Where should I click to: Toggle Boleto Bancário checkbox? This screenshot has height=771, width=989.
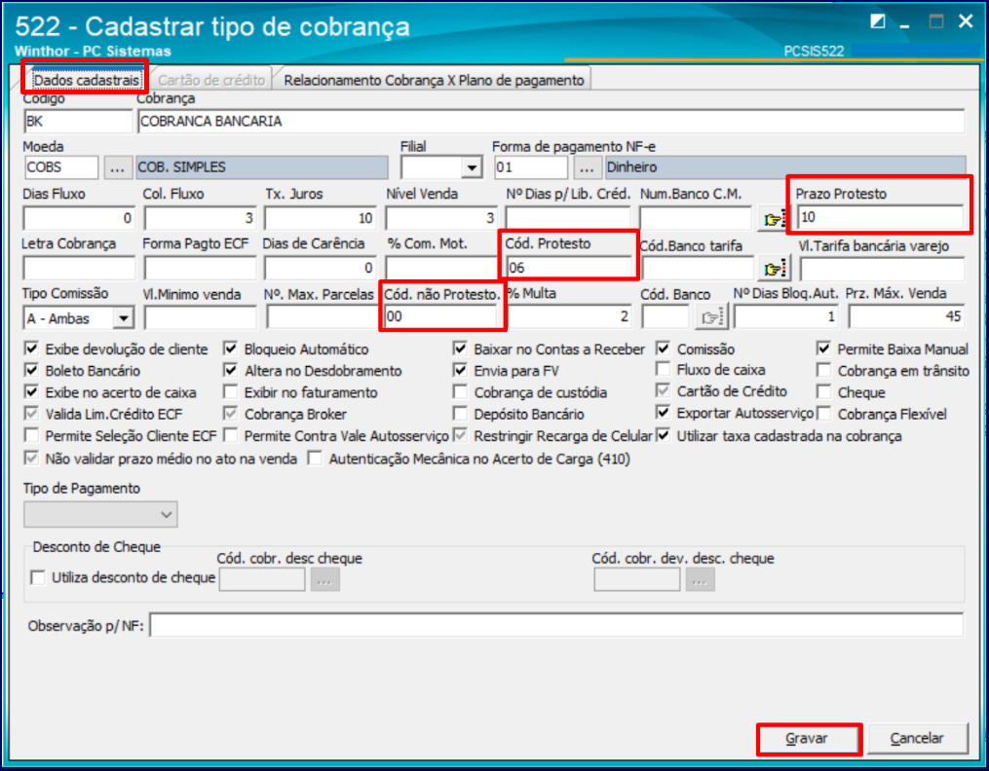[31, 370]
